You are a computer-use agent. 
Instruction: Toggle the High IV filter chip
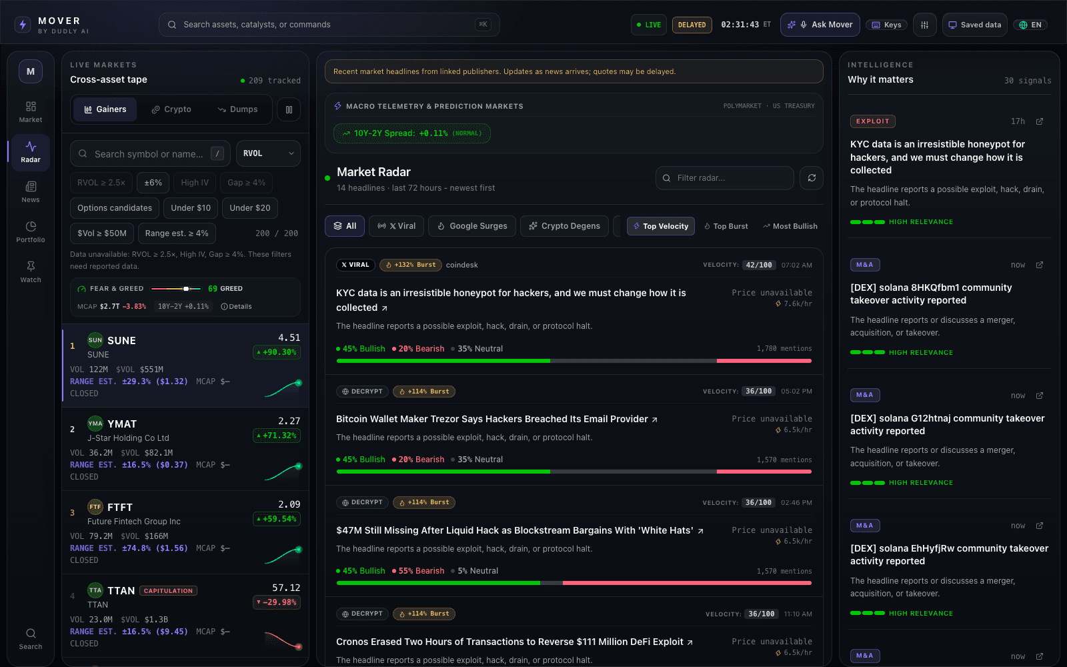(195, 183)
